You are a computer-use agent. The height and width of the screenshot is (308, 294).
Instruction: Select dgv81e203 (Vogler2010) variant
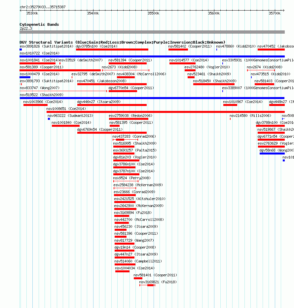tap(135, 157)
